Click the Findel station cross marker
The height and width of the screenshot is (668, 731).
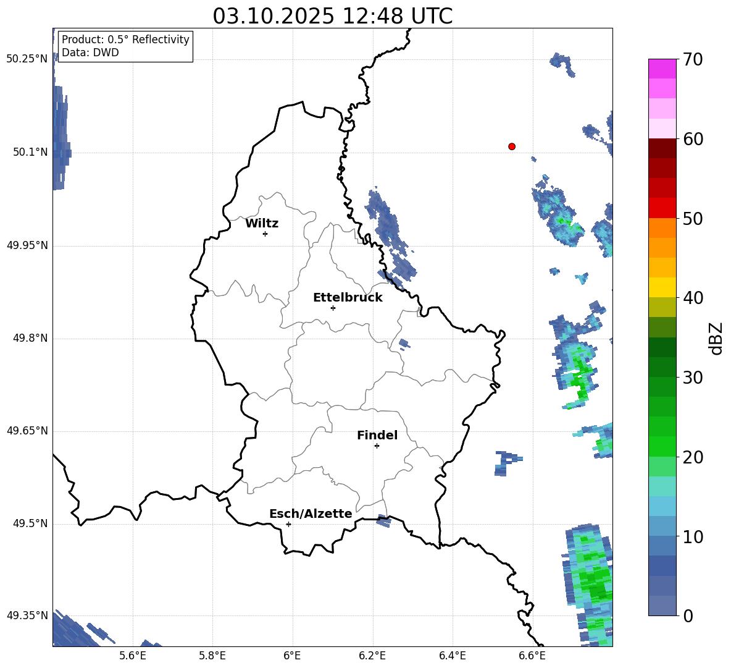[377, 446]
